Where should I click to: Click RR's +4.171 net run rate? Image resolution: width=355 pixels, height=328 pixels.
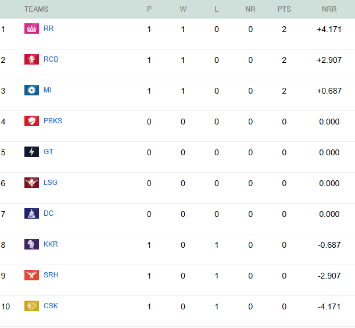329,29
